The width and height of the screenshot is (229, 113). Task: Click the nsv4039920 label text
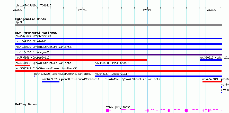tap(71, 79)
